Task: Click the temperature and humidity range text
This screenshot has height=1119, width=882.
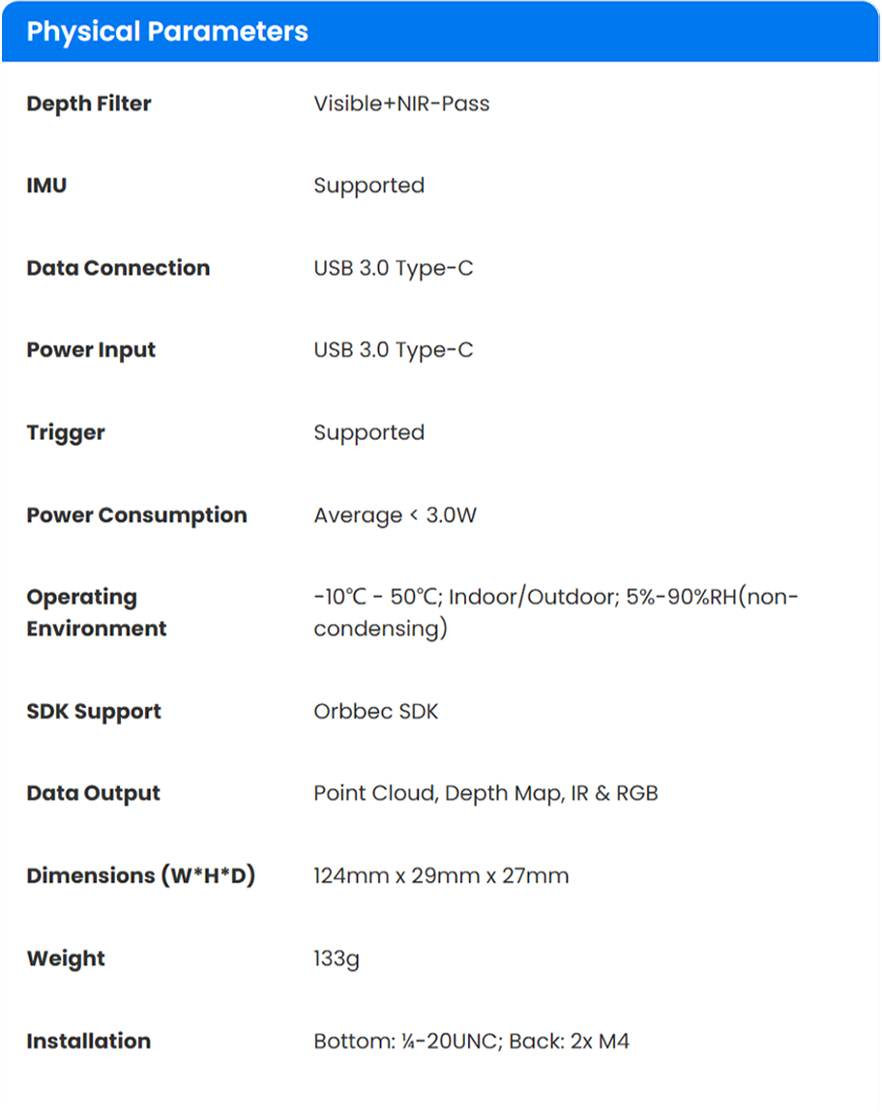Action: click(x=556, y=612)
